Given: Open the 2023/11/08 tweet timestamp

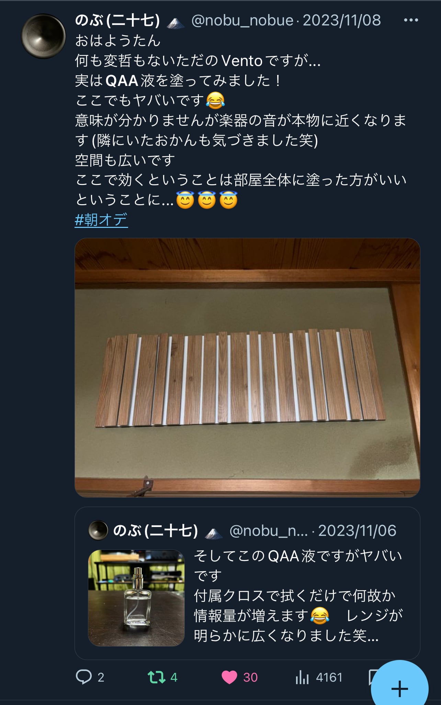Looking at the screenshot, I should coord(342,20).
